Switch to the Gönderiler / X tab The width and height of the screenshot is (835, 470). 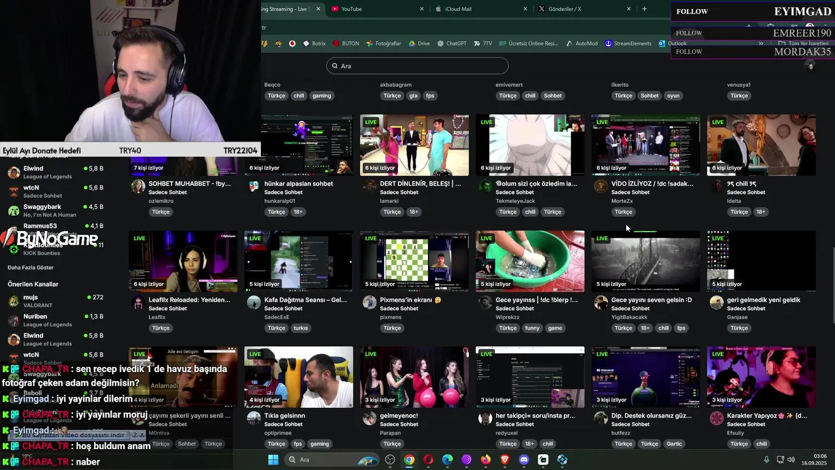pos(584,8)
